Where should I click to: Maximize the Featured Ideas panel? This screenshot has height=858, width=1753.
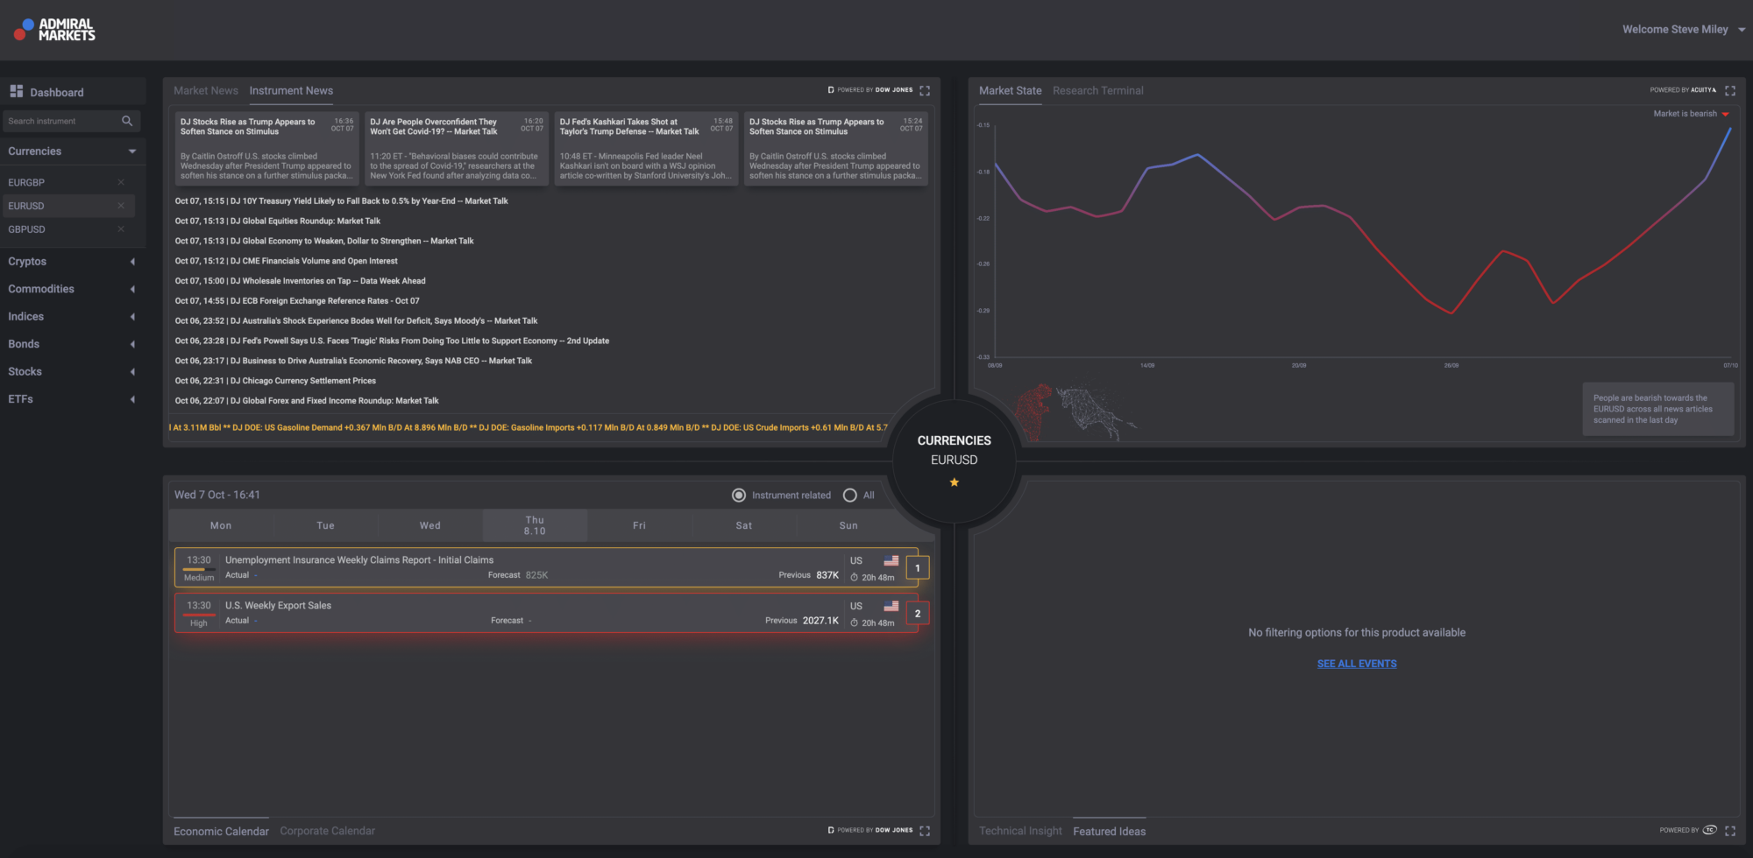(x=1729, y=831)
